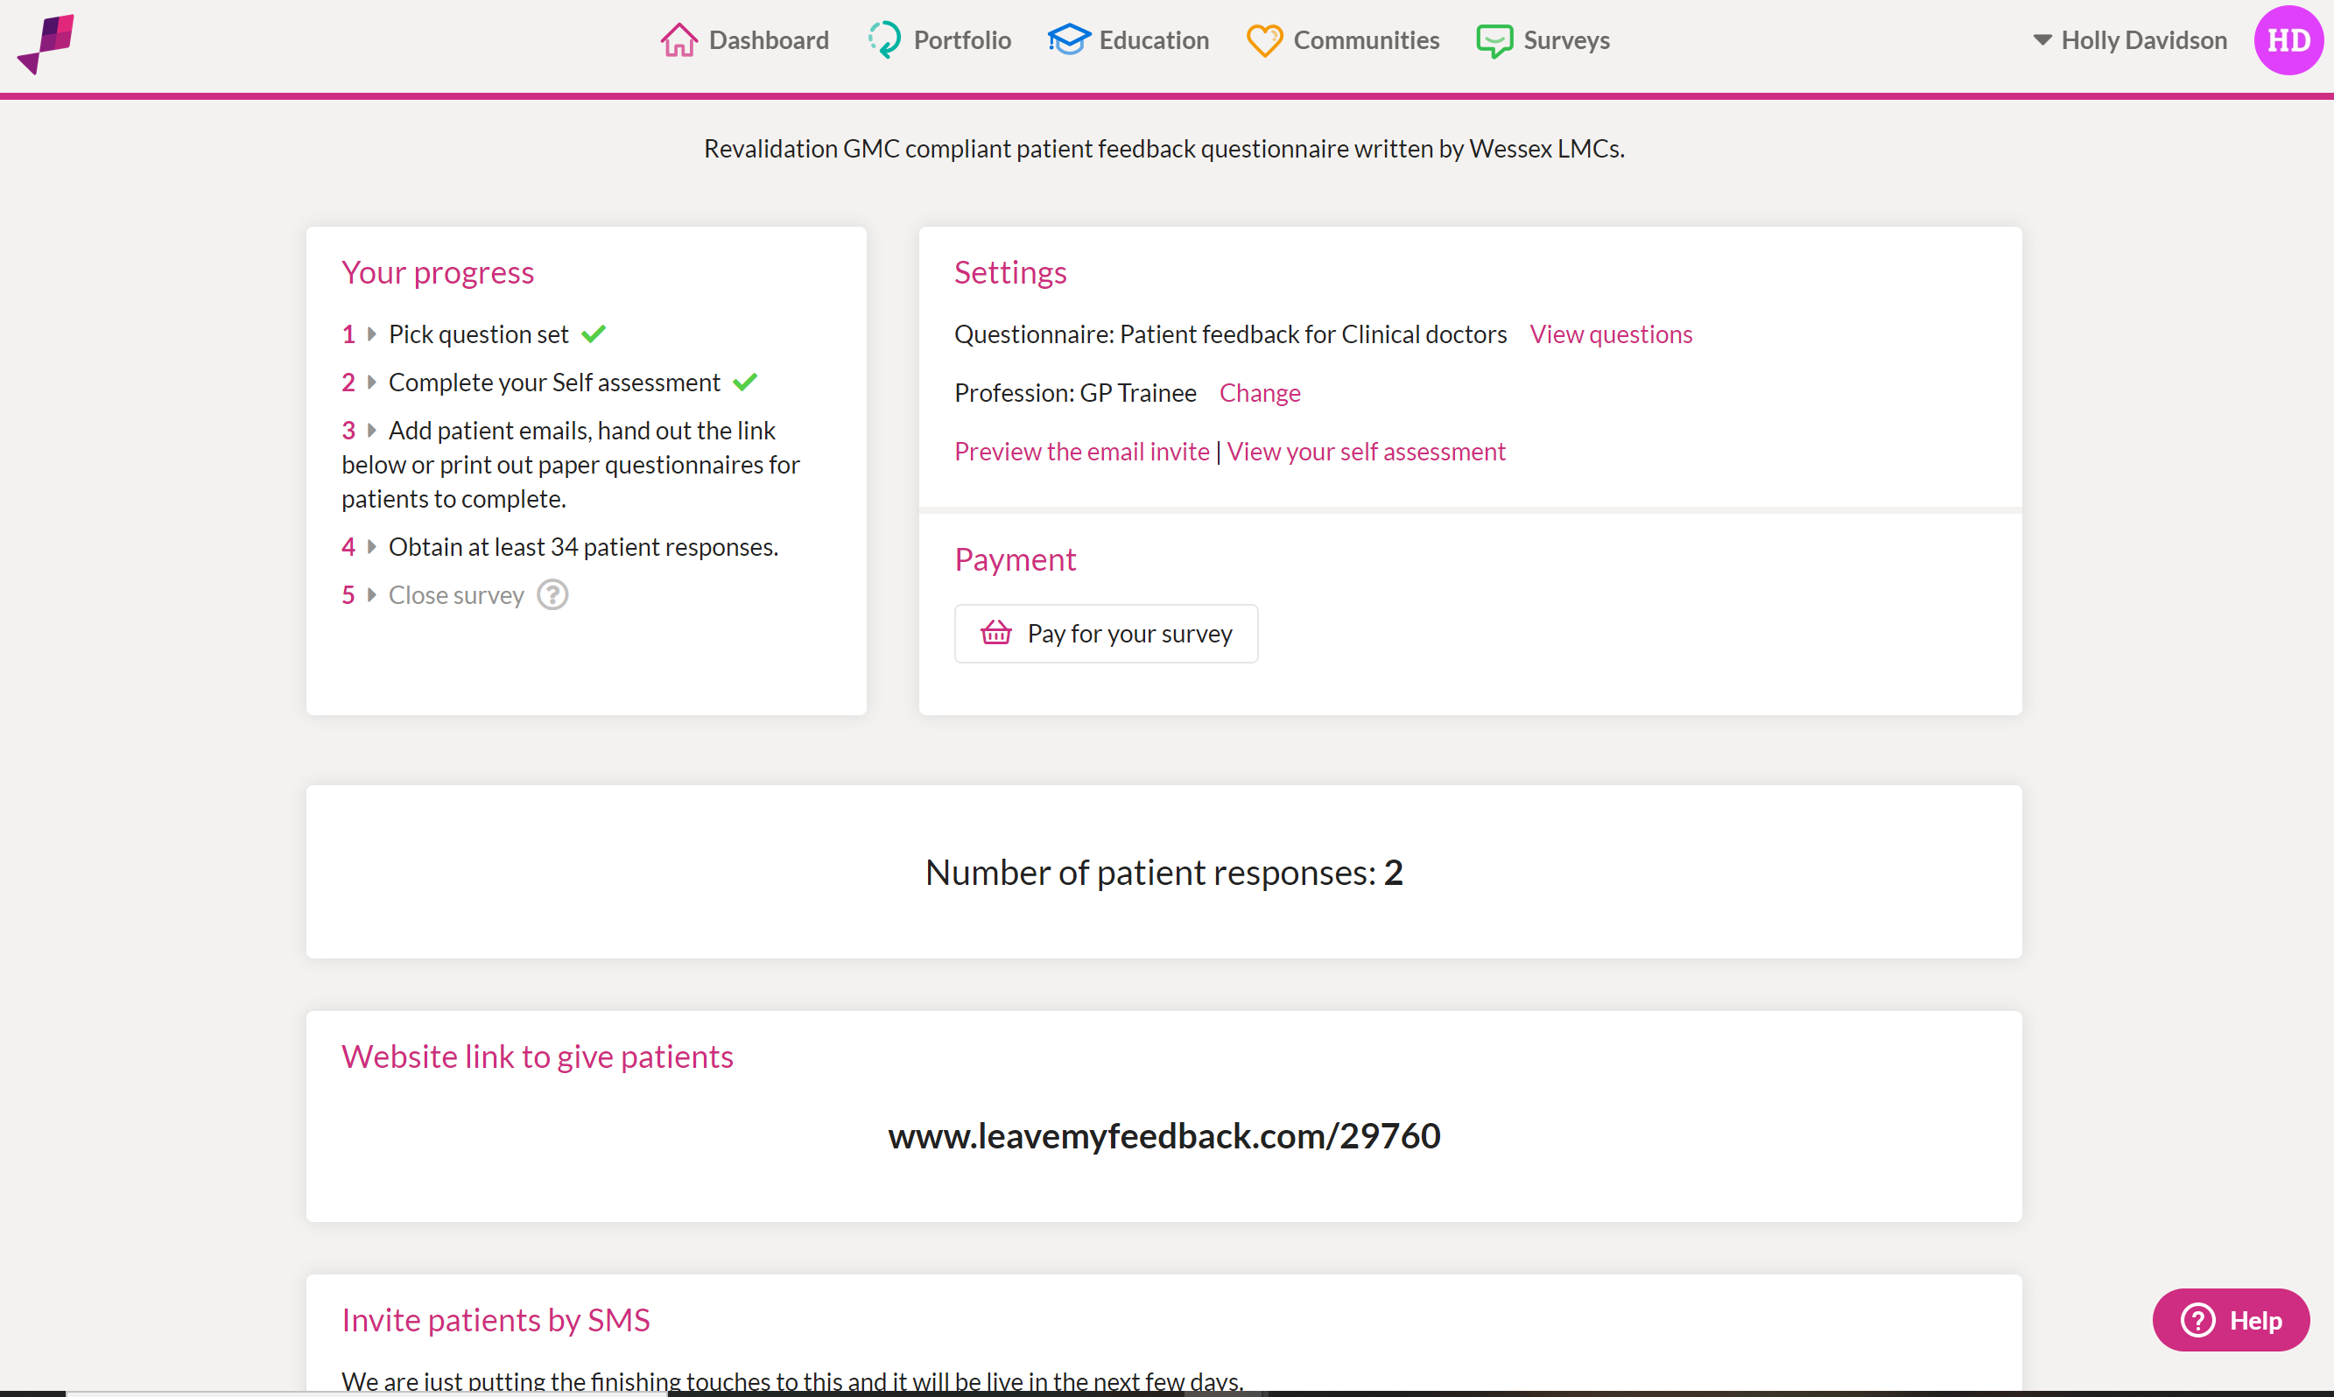Click Number of patient responses text

tap(1163, 873)
